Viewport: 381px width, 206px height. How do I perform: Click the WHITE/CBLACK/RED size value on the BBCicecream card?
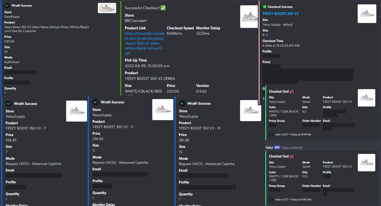144,91
